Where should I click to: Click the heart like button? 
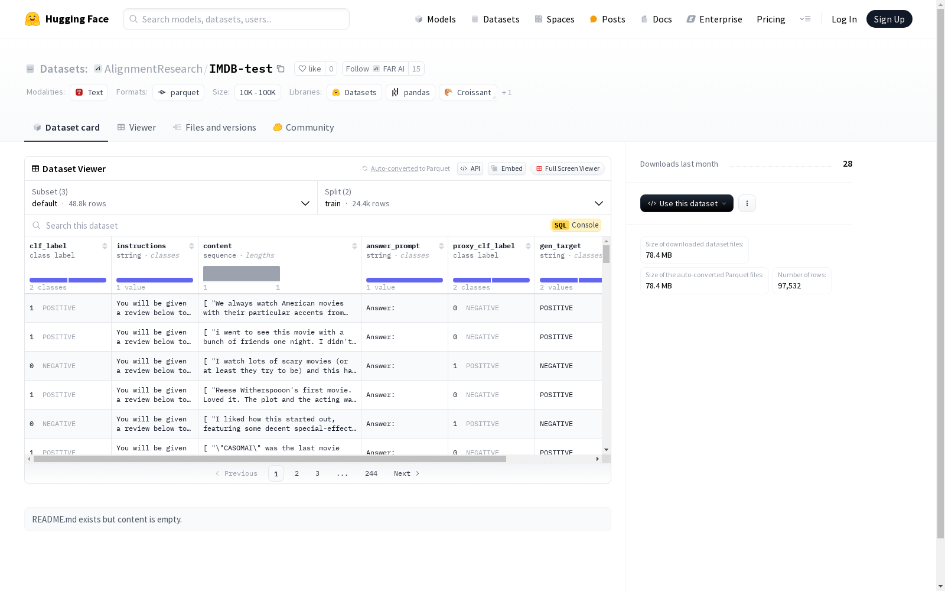coord(309,69)
